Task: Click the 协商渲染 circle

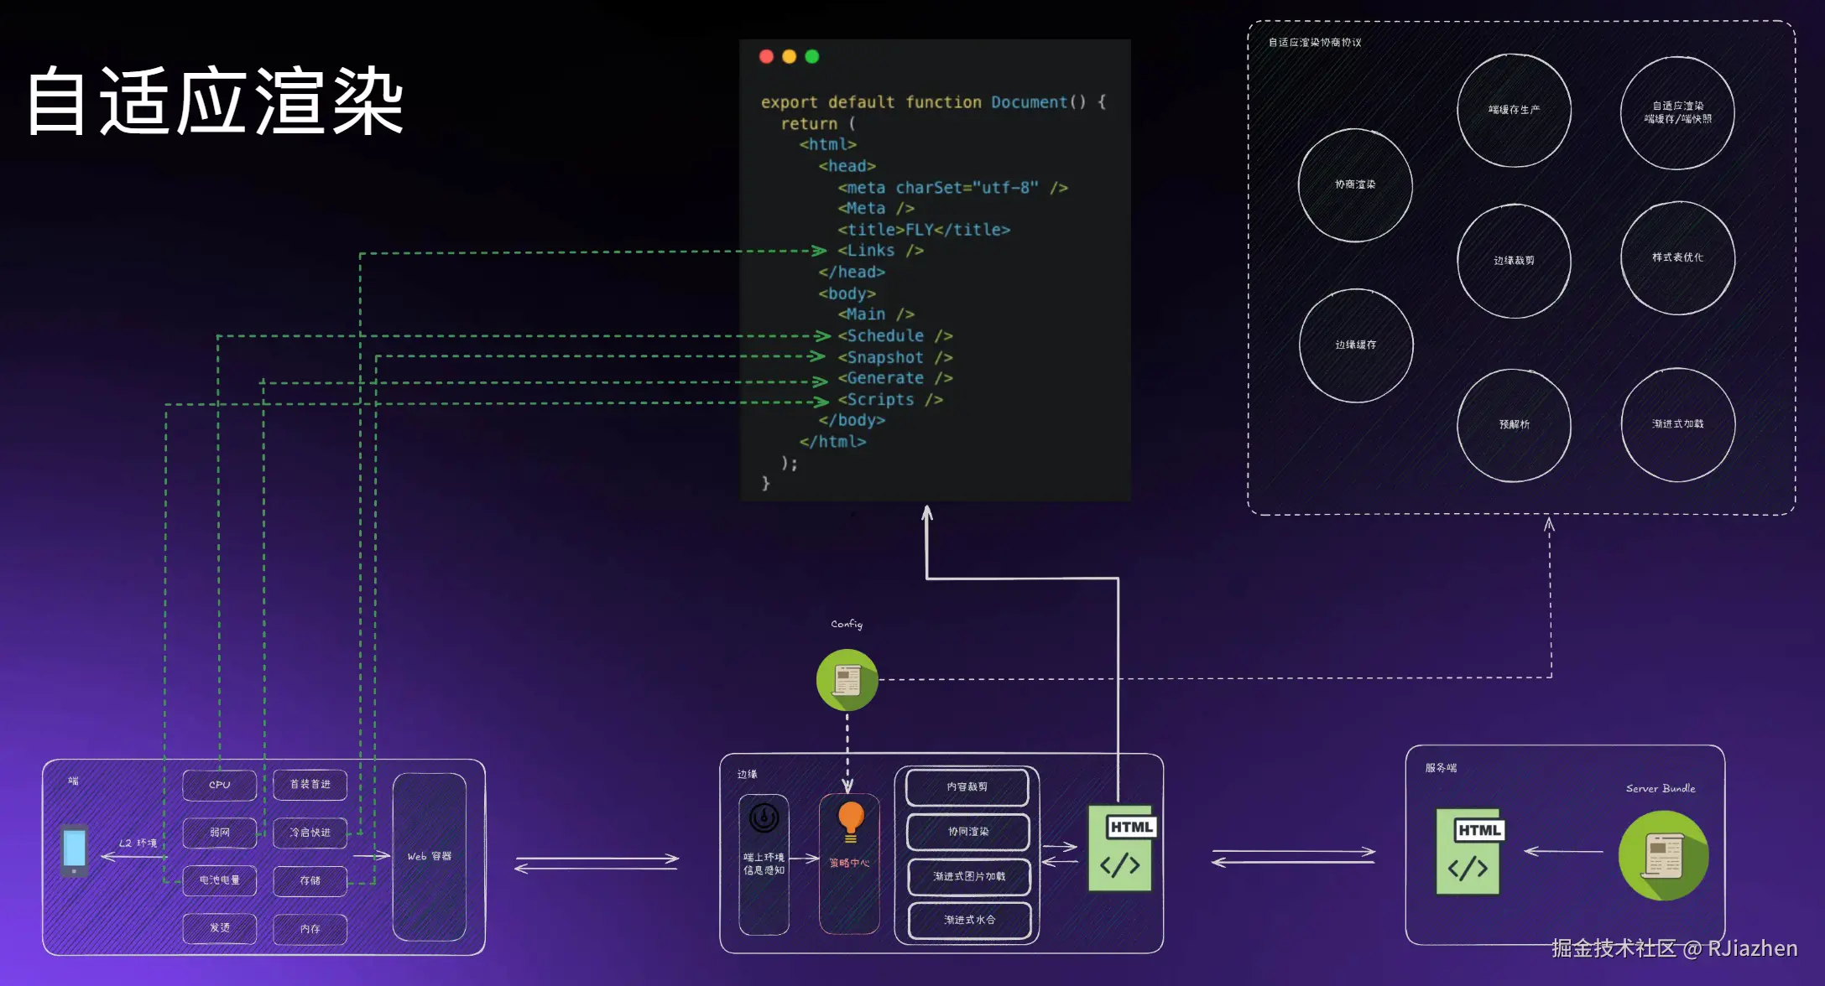Action: tap(1355, 185)
